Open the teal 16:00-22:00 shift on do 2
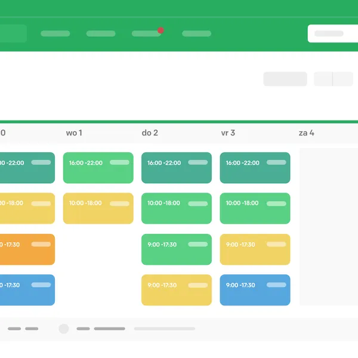358x358 pixels. point(176,168)
